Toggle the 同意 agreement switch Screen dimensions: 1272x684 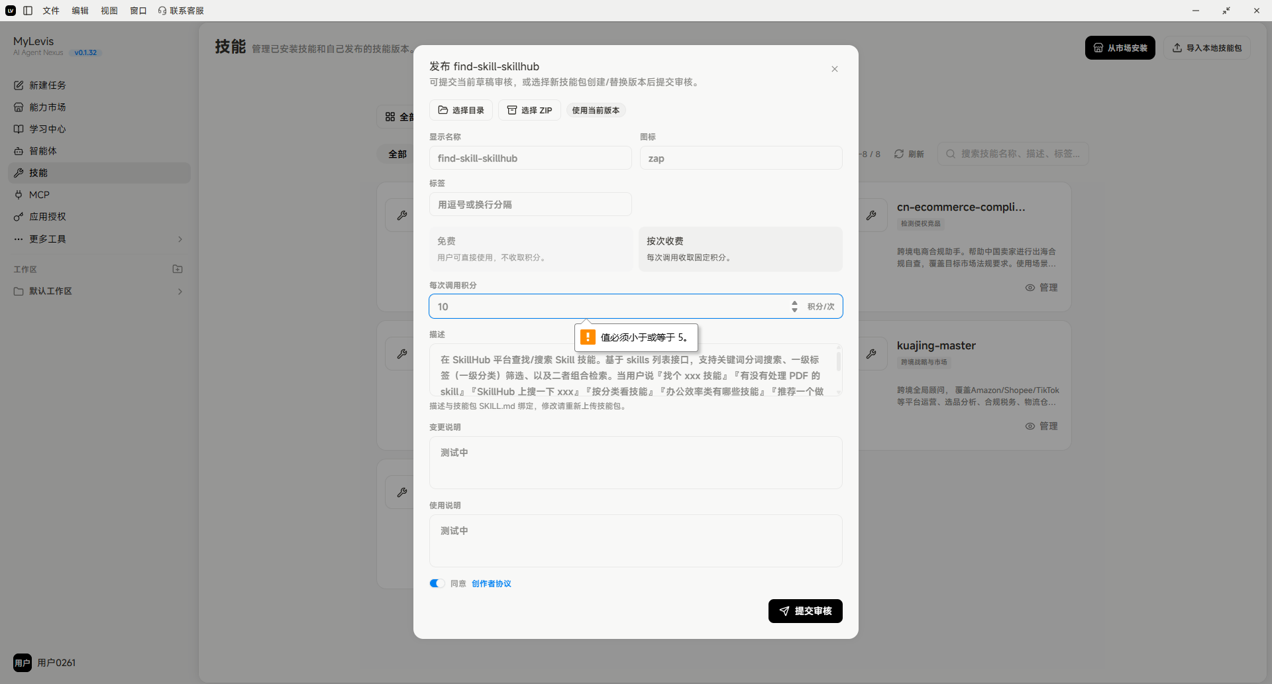click(x=437, y=583)
